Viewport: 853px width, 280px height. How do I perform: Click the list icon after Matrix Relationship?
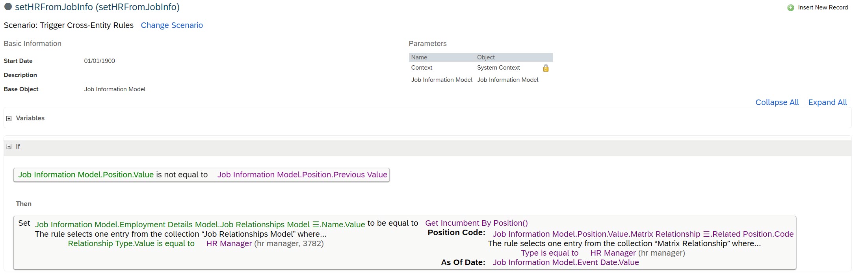(x=706, y=234)
